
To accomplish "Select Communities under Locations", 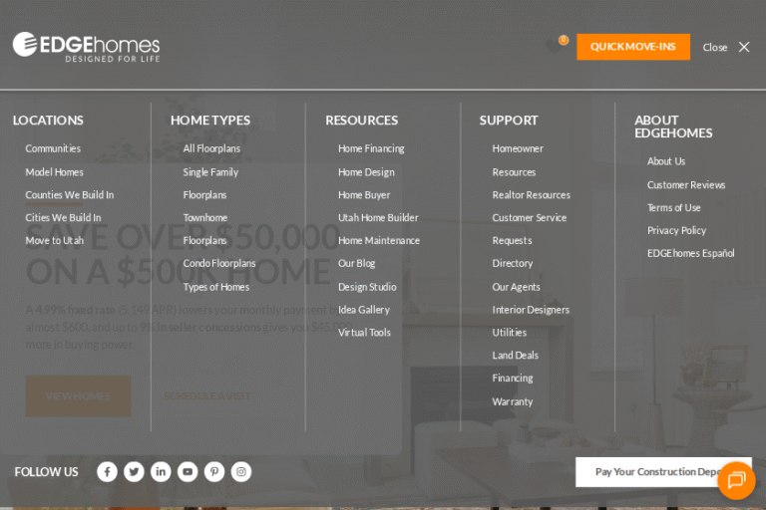I will 53,148.
